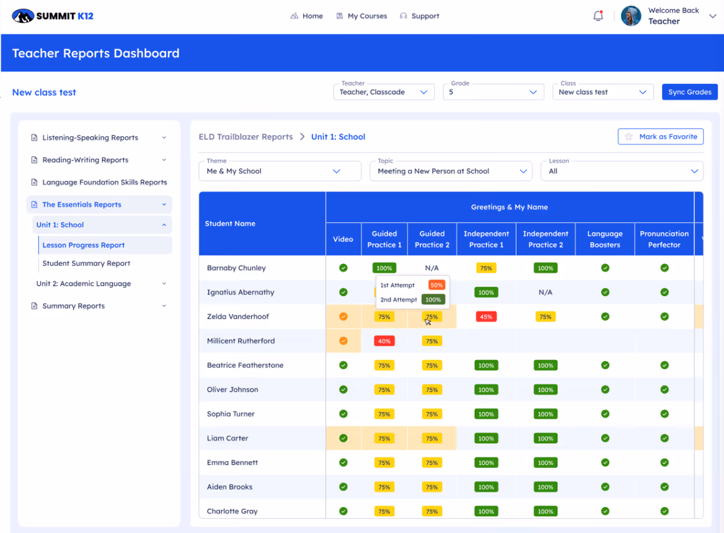Click Beatrice Featherstone's Video checkmark
Viewport: 724px width, 533px height.
point(343,365)
